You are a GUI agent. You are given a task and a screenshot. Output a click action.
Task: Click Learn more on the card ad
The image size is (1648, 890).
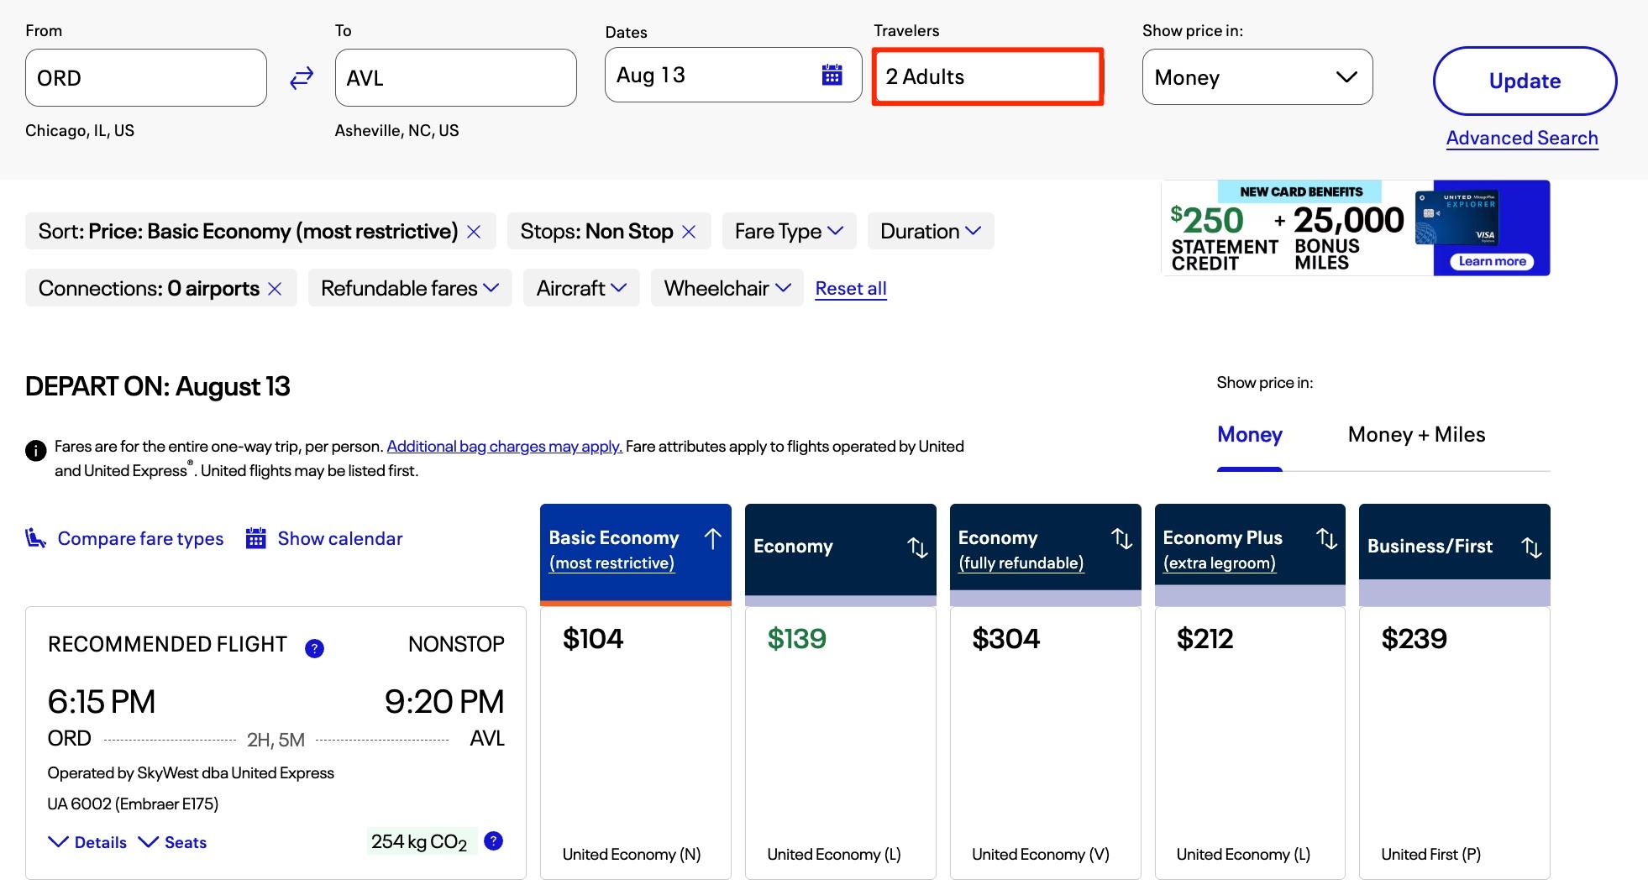[1492, 261]
